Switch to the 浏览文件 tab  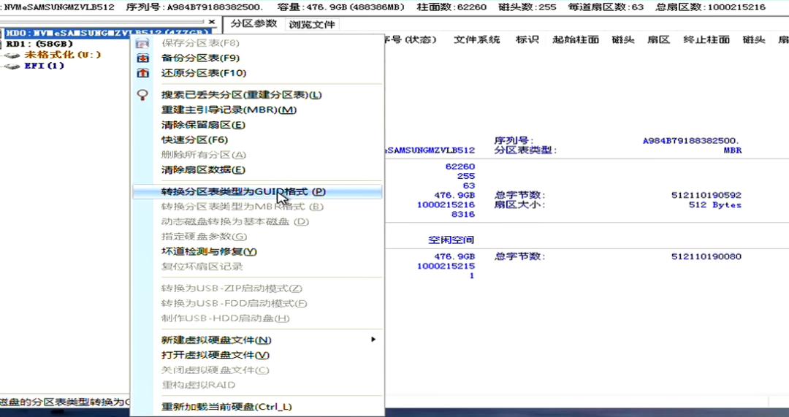[x=312, y=24]
